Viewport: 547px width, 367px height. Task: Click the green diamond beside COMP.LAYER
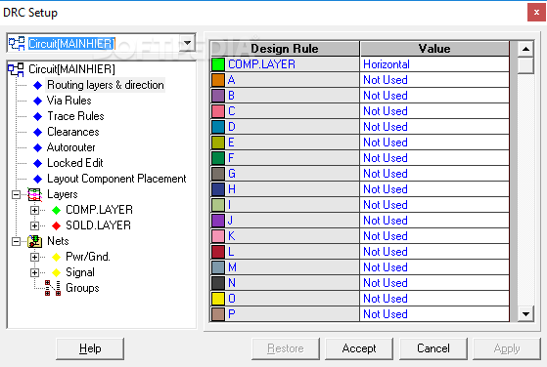coord(56,210)
